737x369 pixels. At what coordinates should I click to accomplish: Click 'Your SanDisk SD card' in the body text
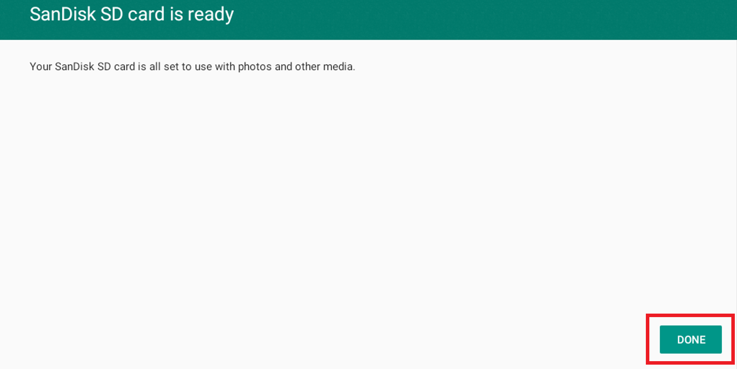(82, 67)
